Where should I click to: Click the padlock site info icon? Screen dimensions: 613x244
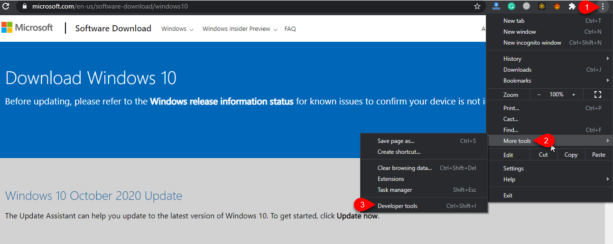[25, 7]
